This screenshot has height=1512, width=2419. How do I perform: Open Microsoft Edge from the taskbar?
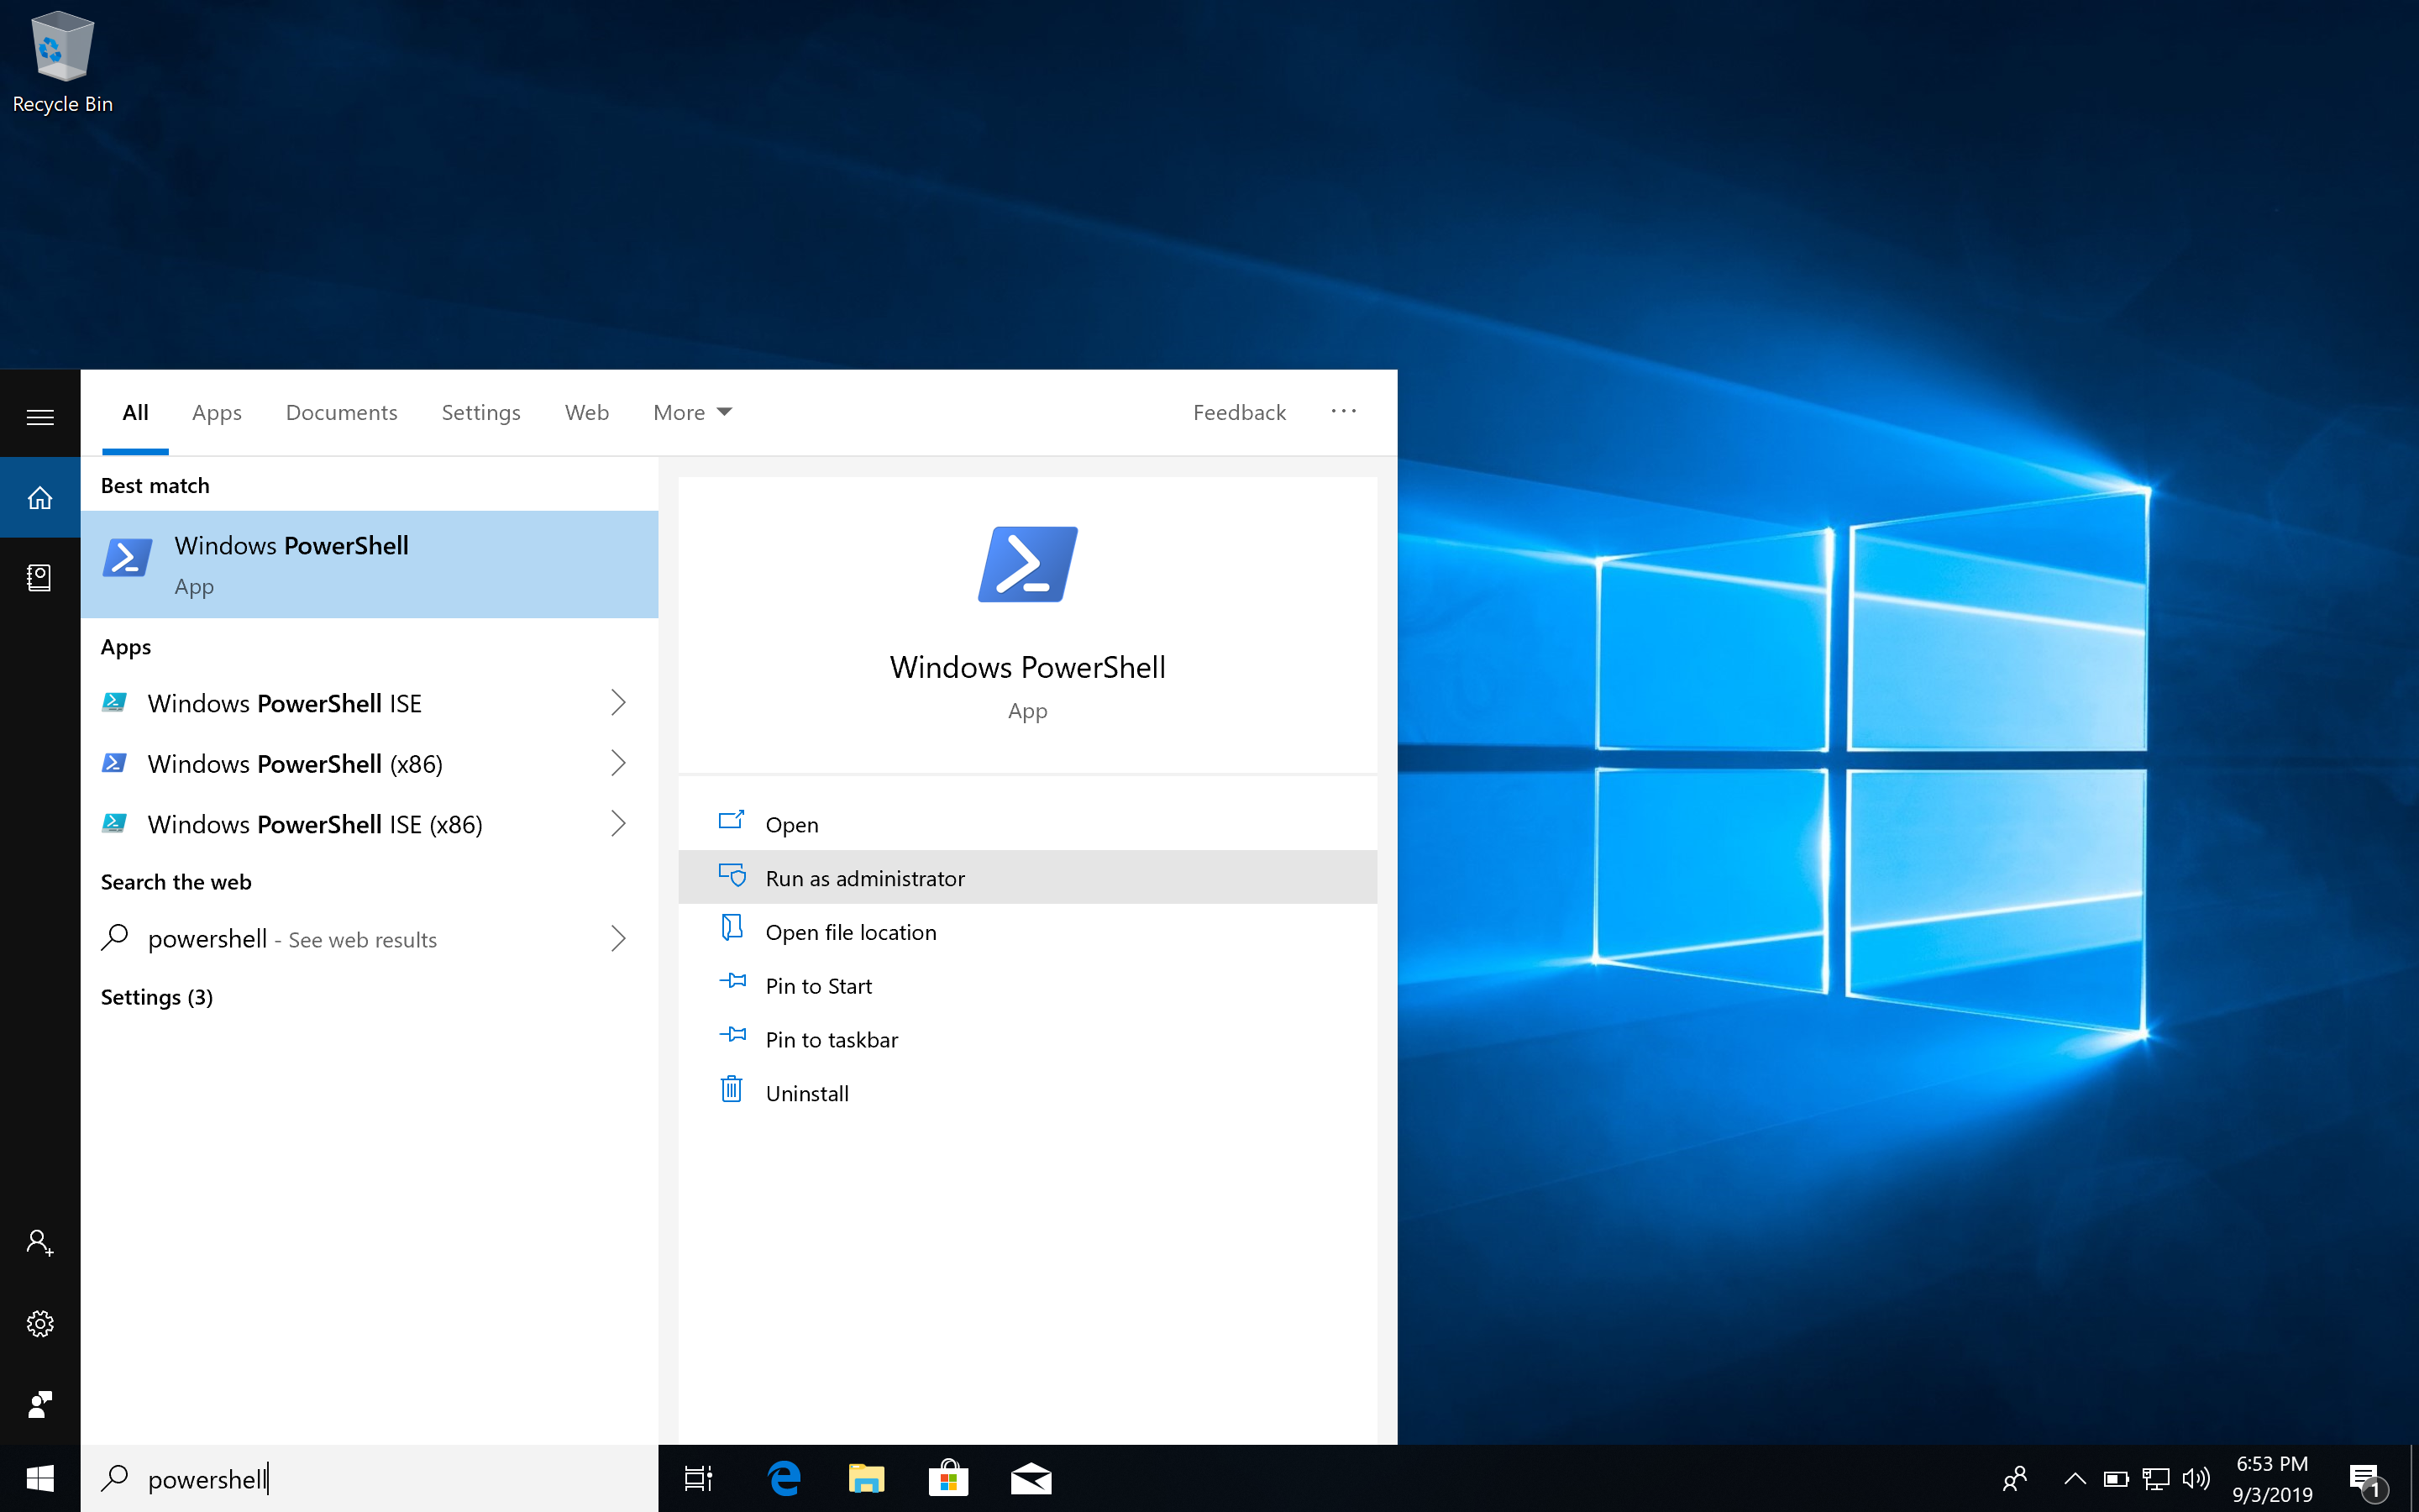pos(784,1478)
